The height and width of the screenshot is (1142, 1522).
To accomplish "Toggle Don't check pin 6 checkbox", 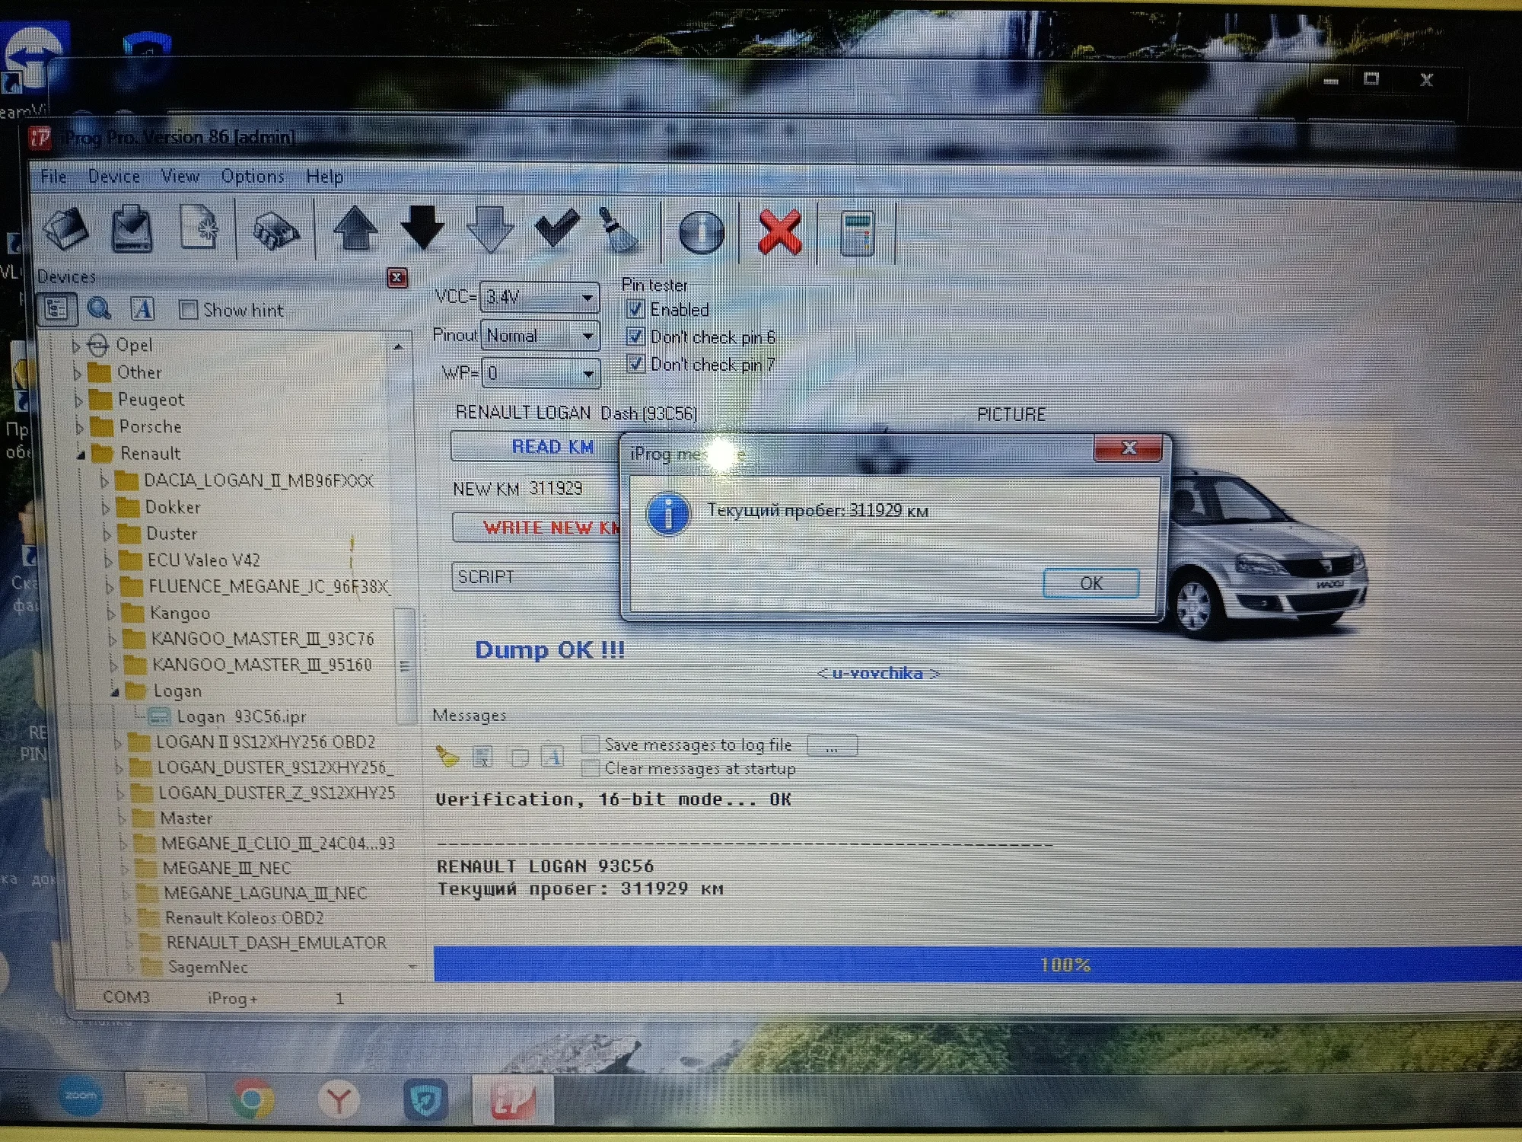I will (x=635, y=337).
